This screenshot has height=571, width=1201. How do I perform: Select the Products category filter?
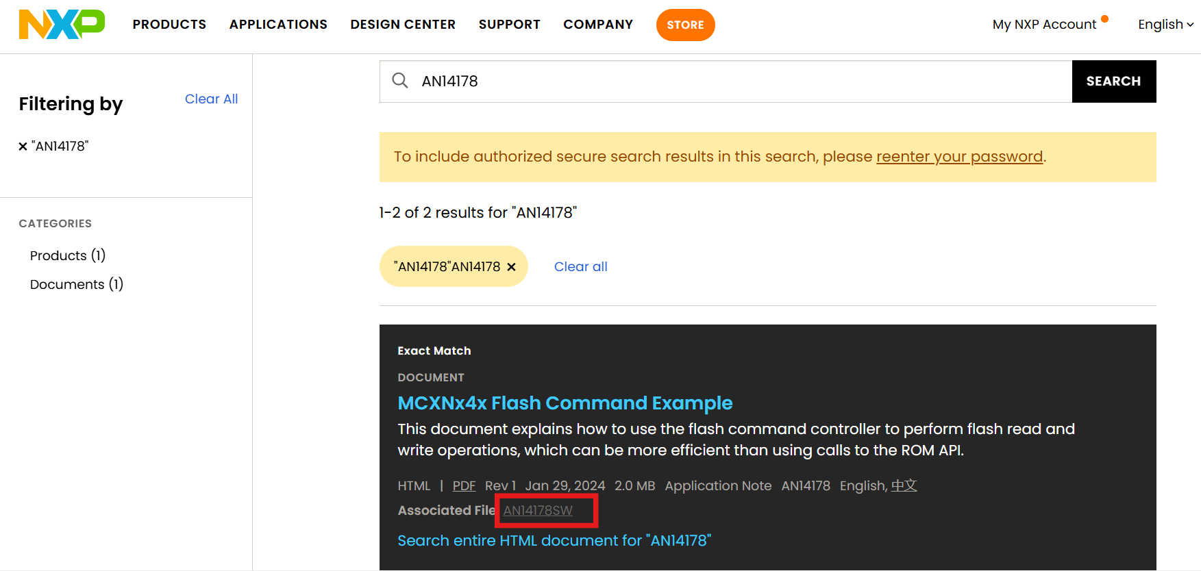pos(68,255)
